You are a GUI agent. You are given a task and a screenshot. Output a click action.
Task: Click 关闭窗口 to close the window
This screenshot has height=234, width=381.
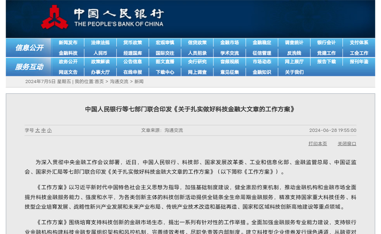coord(347,144)
